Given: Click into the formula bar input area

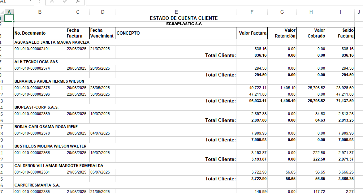Looking at the screenshot, I should point(217,2).
